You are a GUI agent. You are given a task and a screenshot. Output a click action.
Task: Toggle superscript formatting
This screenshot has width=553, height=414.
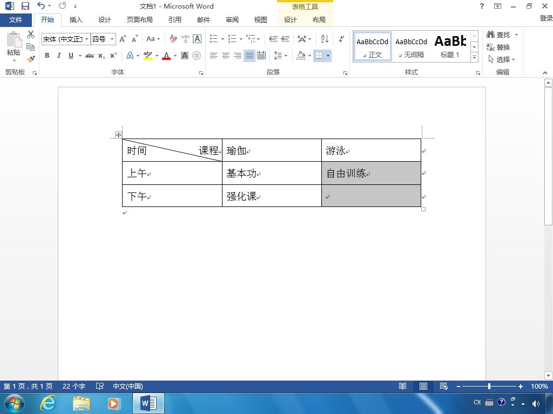click(113, 56)
